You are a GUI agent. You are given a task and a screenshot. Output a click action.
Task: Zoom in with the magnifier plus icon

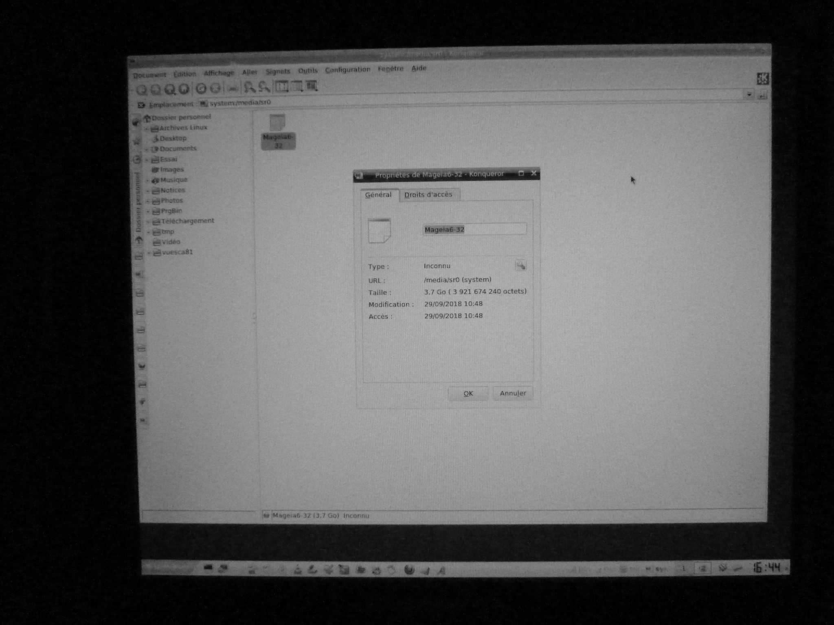pos(249,87)
